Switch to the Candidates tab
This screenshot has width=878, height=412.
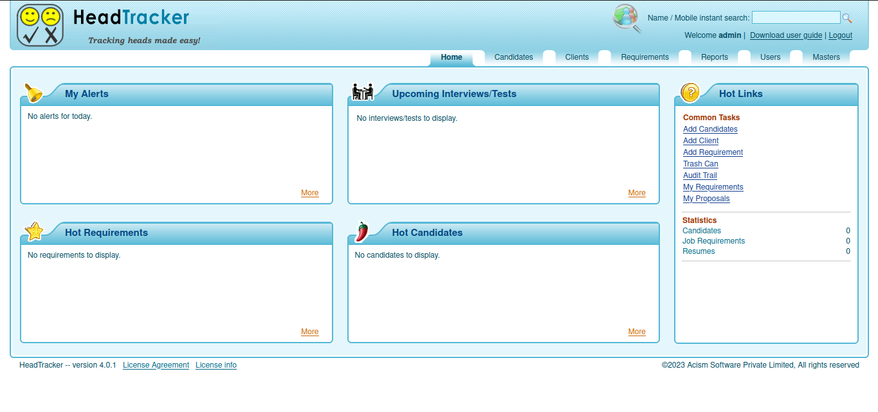[513, 57]
